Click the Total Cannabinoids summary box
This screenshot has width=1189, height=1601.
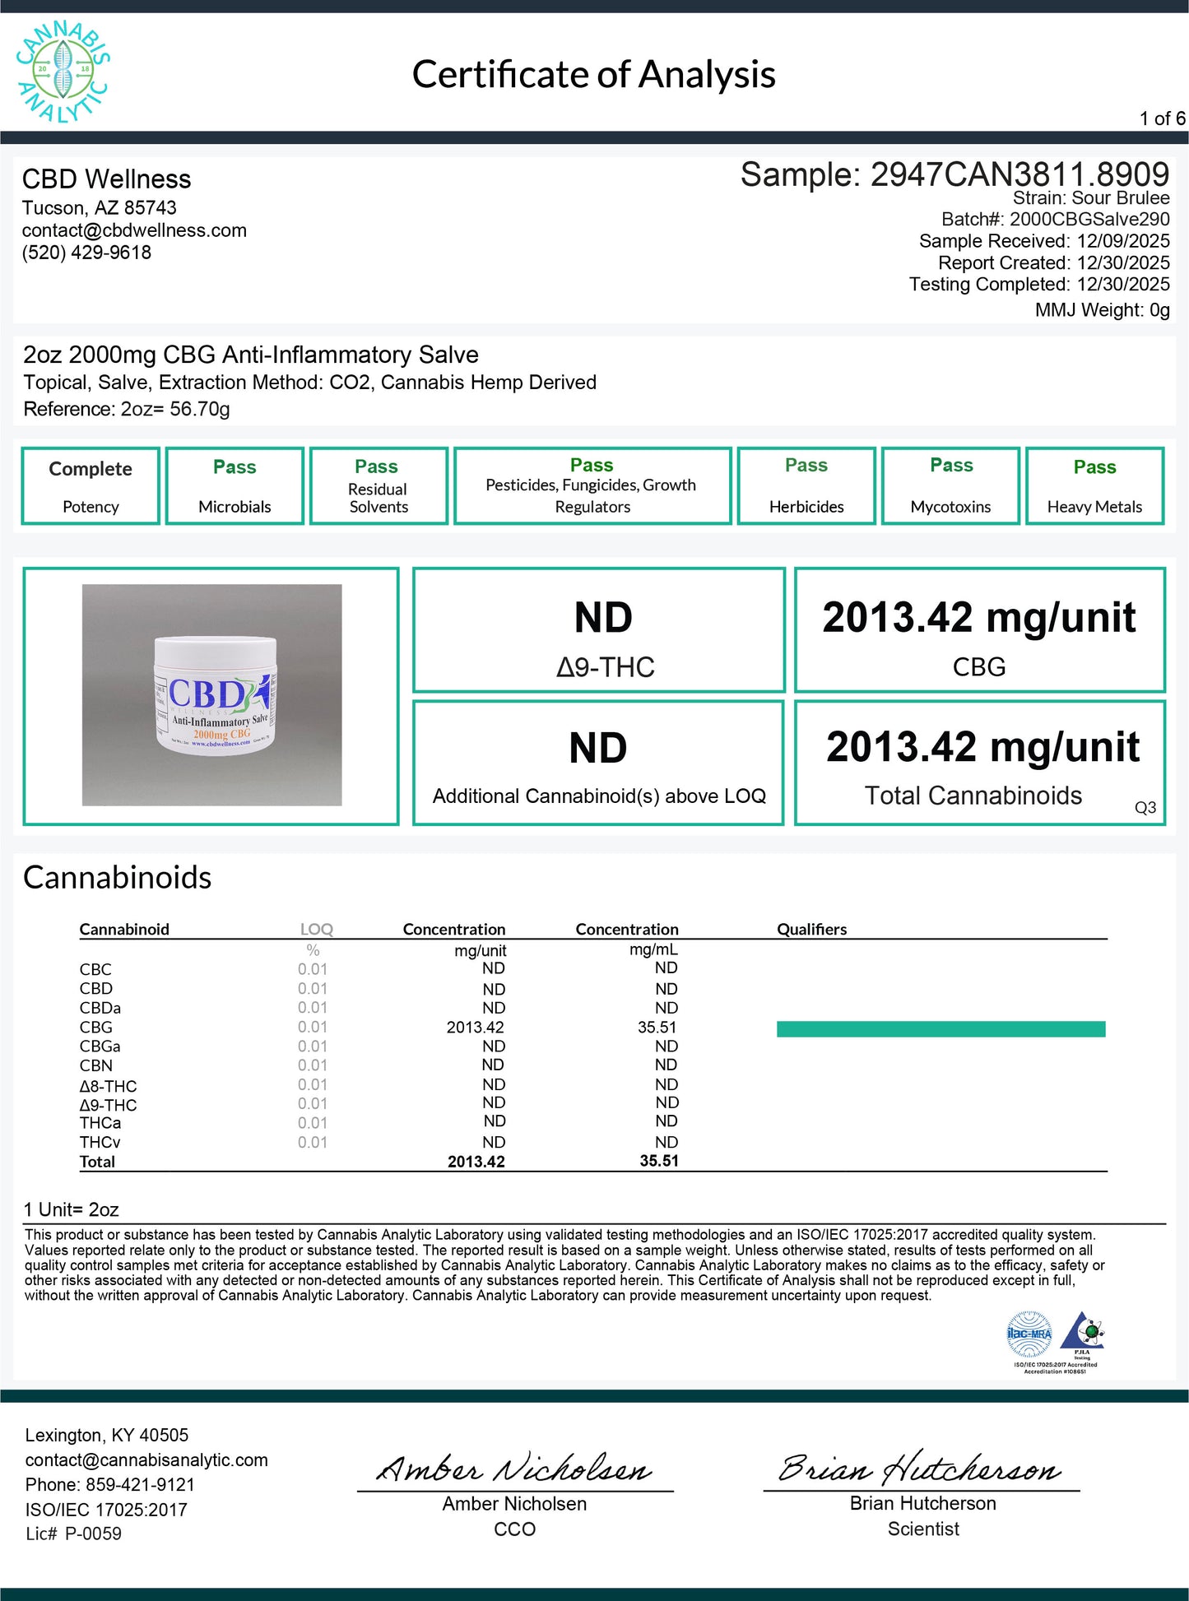point(980,763)
